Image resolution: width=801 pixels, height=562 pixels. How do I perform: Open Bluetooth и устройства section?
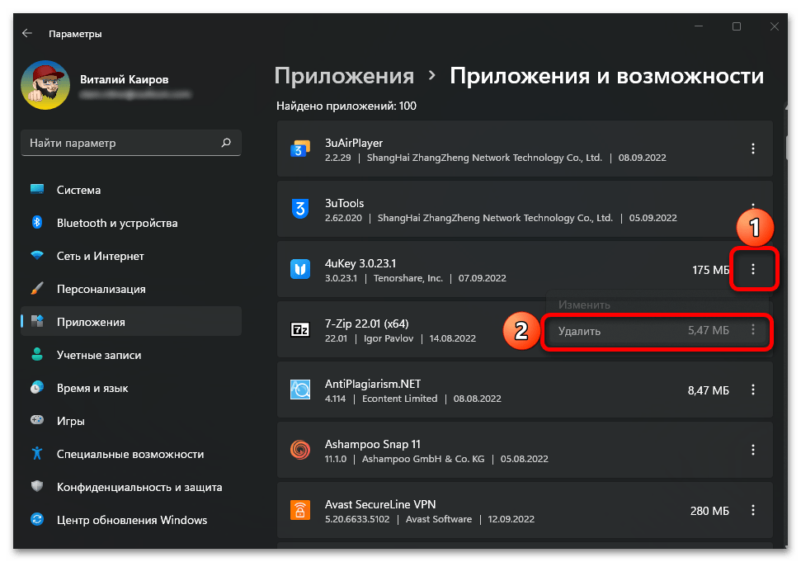pos(131,223)
